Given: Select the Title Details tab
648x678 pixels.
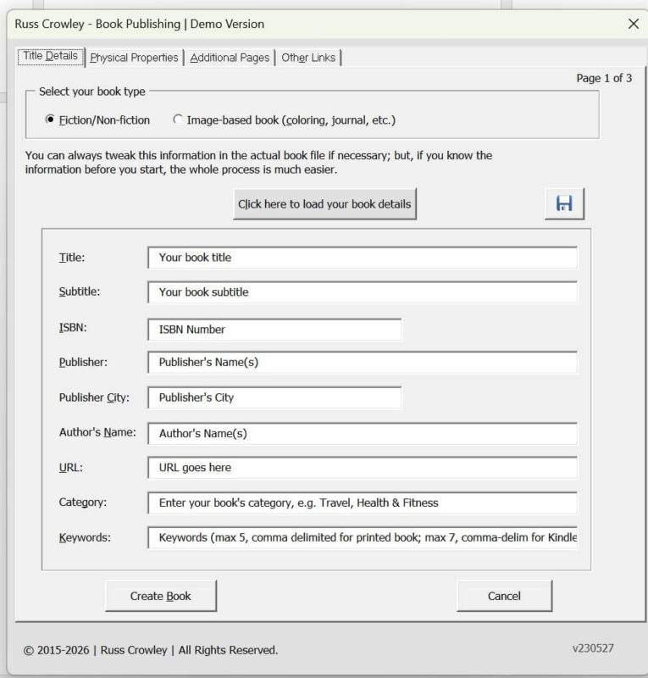Looking at the screenshot, I should click(50, 57).
